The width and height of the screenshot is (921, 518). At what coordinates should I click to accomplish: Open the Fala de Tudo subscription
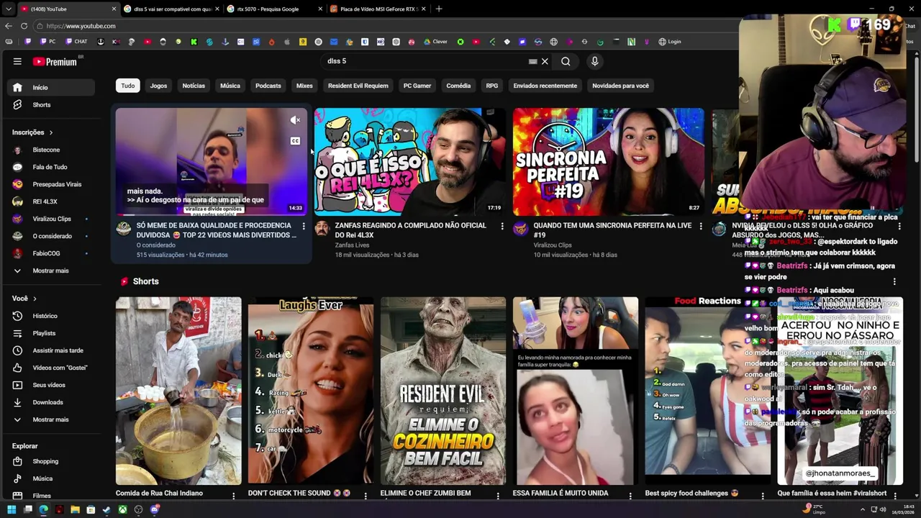pos(50,167)
